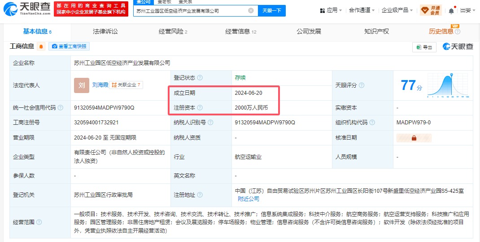Open the 企业级产品 dropdown menu
The image size is (480, 242).
pos(397,10)
